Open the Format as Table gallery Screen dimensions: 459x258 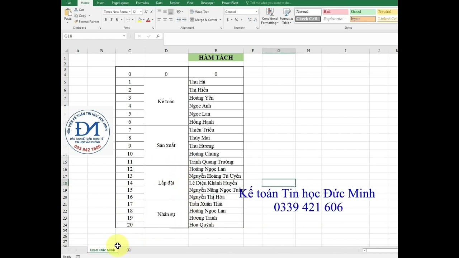[x=286, y=16]
